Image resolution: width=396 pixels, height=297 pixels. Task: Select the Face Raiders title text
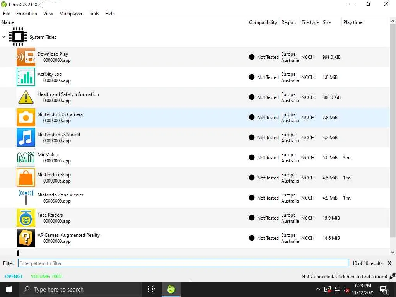(50, 215)
